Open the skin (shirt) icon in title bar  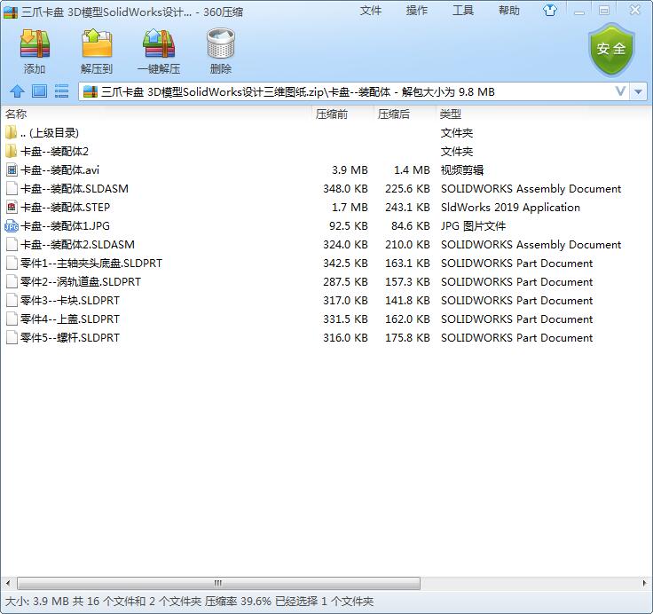(x=550, y=11)
